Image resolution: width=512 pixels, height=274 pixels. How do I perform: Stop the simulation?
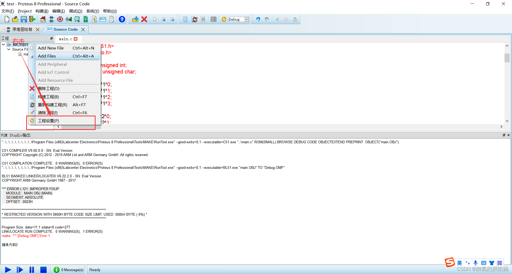click(43, 270)
